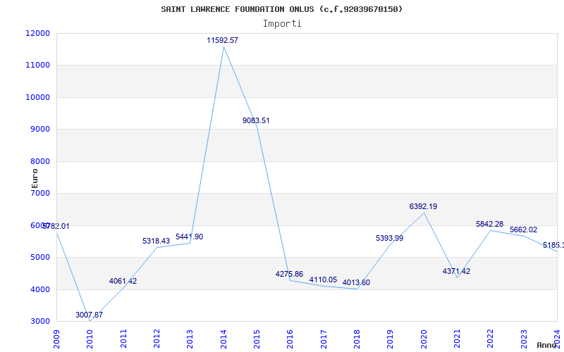Select the 2014 x-axis year label
564x352 pixels.
(223, 339)
